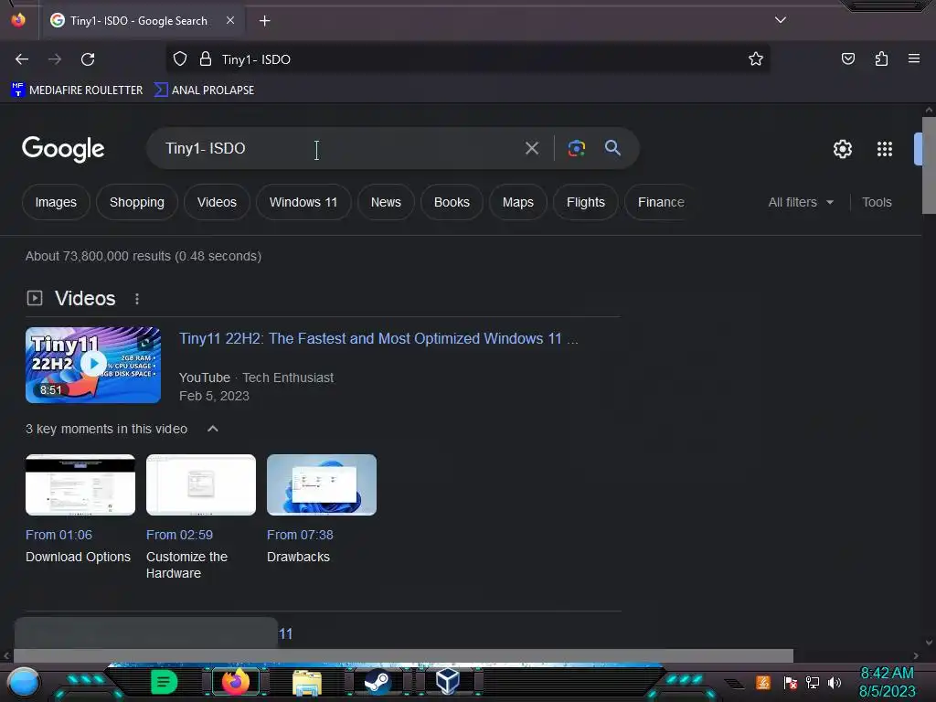The height and width of the screenshot is (702, 936).
Task: Filter results by Images
Action: pos(56,202)
